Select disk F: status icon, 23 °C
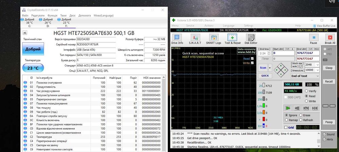 59,19
